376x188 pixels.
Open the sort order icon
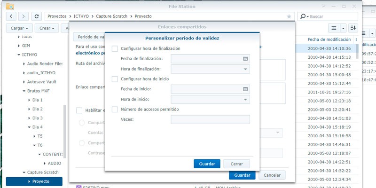coord(353,28)
